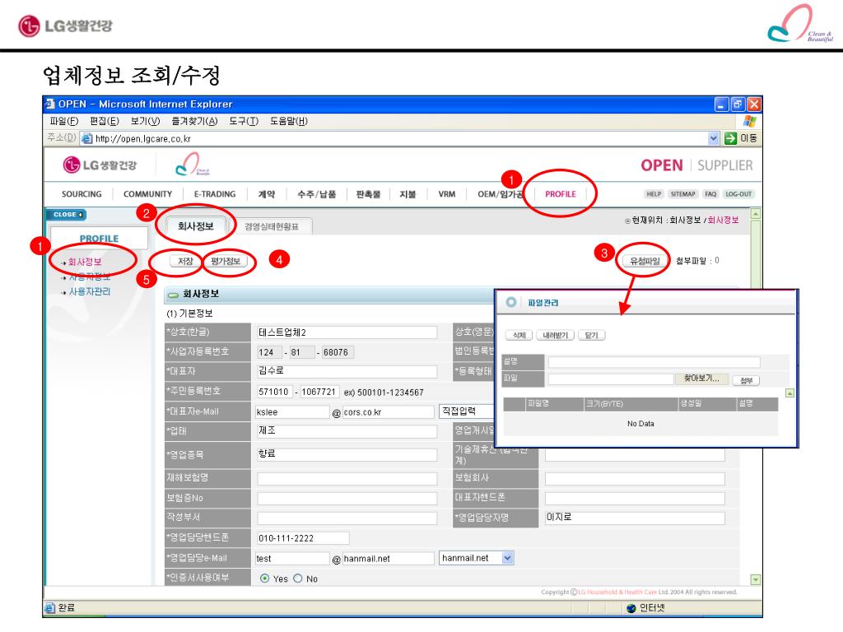843x632 pixels.
Task: Click the green Go arrow icon
Action: point(730,138)
